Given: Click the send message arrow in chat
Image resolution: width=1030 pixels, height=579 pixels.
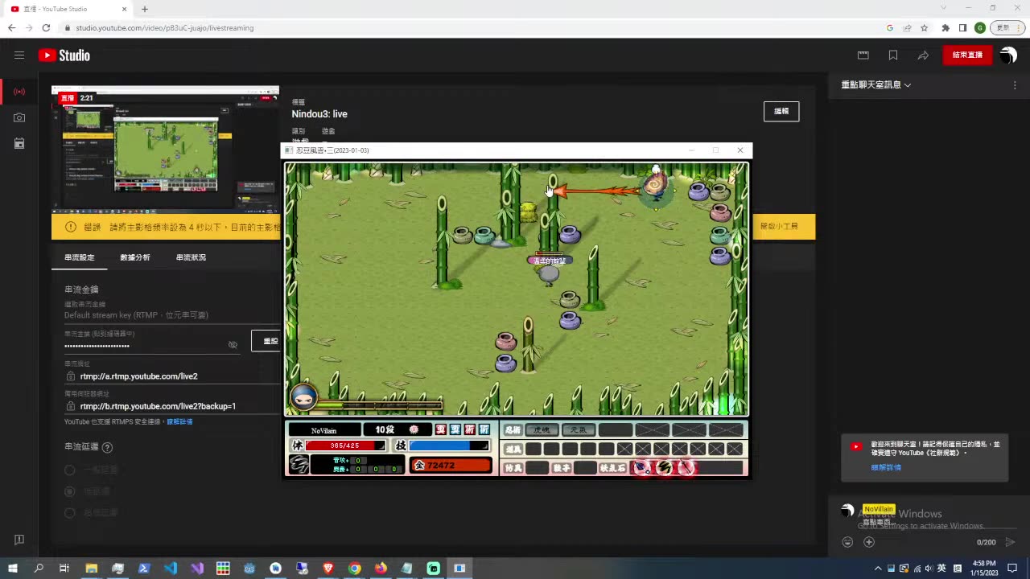Looking at the screenshot, I should [1011, 542].
